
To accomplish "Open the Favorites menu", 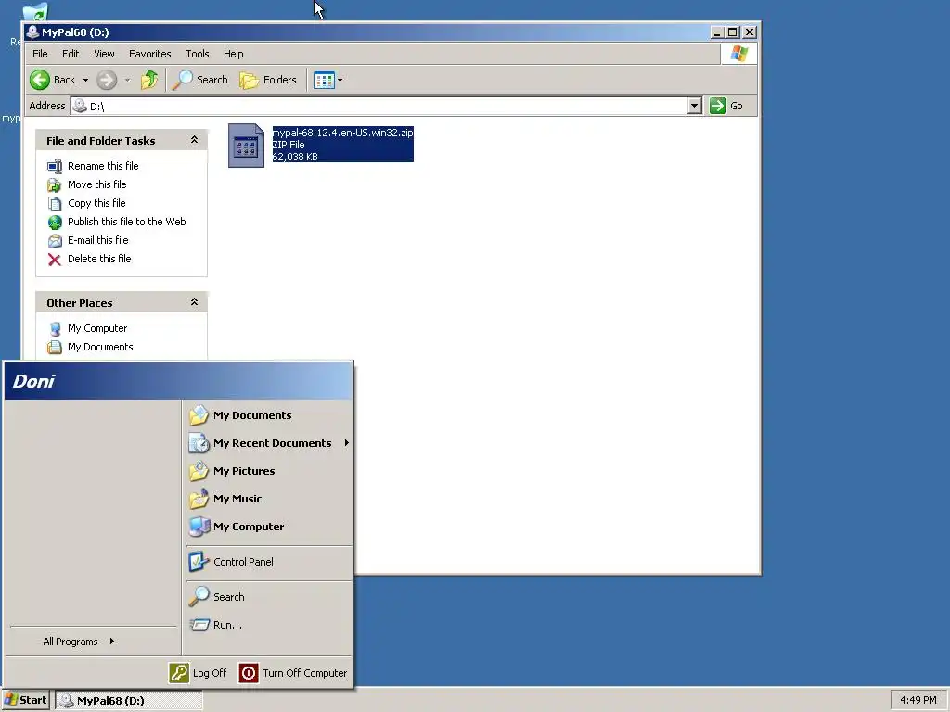I will tap(149, 54).
